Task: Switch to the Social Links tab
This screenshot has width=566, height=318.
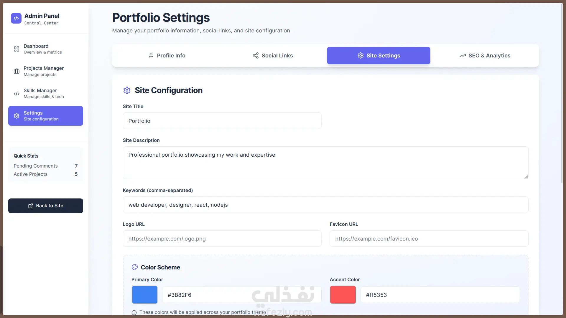Action: [273, 56]
